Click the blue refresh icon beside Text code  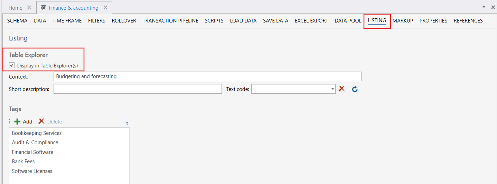click(x=355, y=89)
